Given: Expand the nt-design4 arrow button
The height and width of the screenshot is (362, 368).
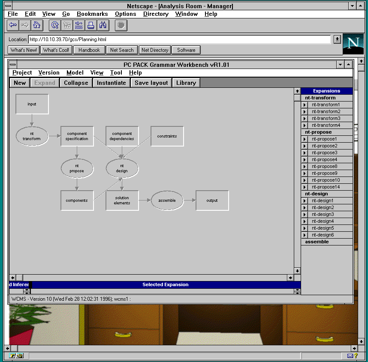Looking at the screenshot, I should point(305,221).
